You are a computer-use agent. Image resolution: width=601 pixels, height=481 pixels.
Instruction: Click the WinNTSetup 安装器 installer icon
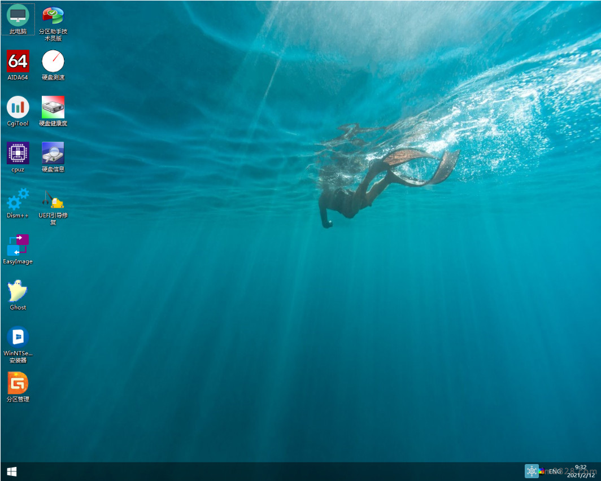18,337
